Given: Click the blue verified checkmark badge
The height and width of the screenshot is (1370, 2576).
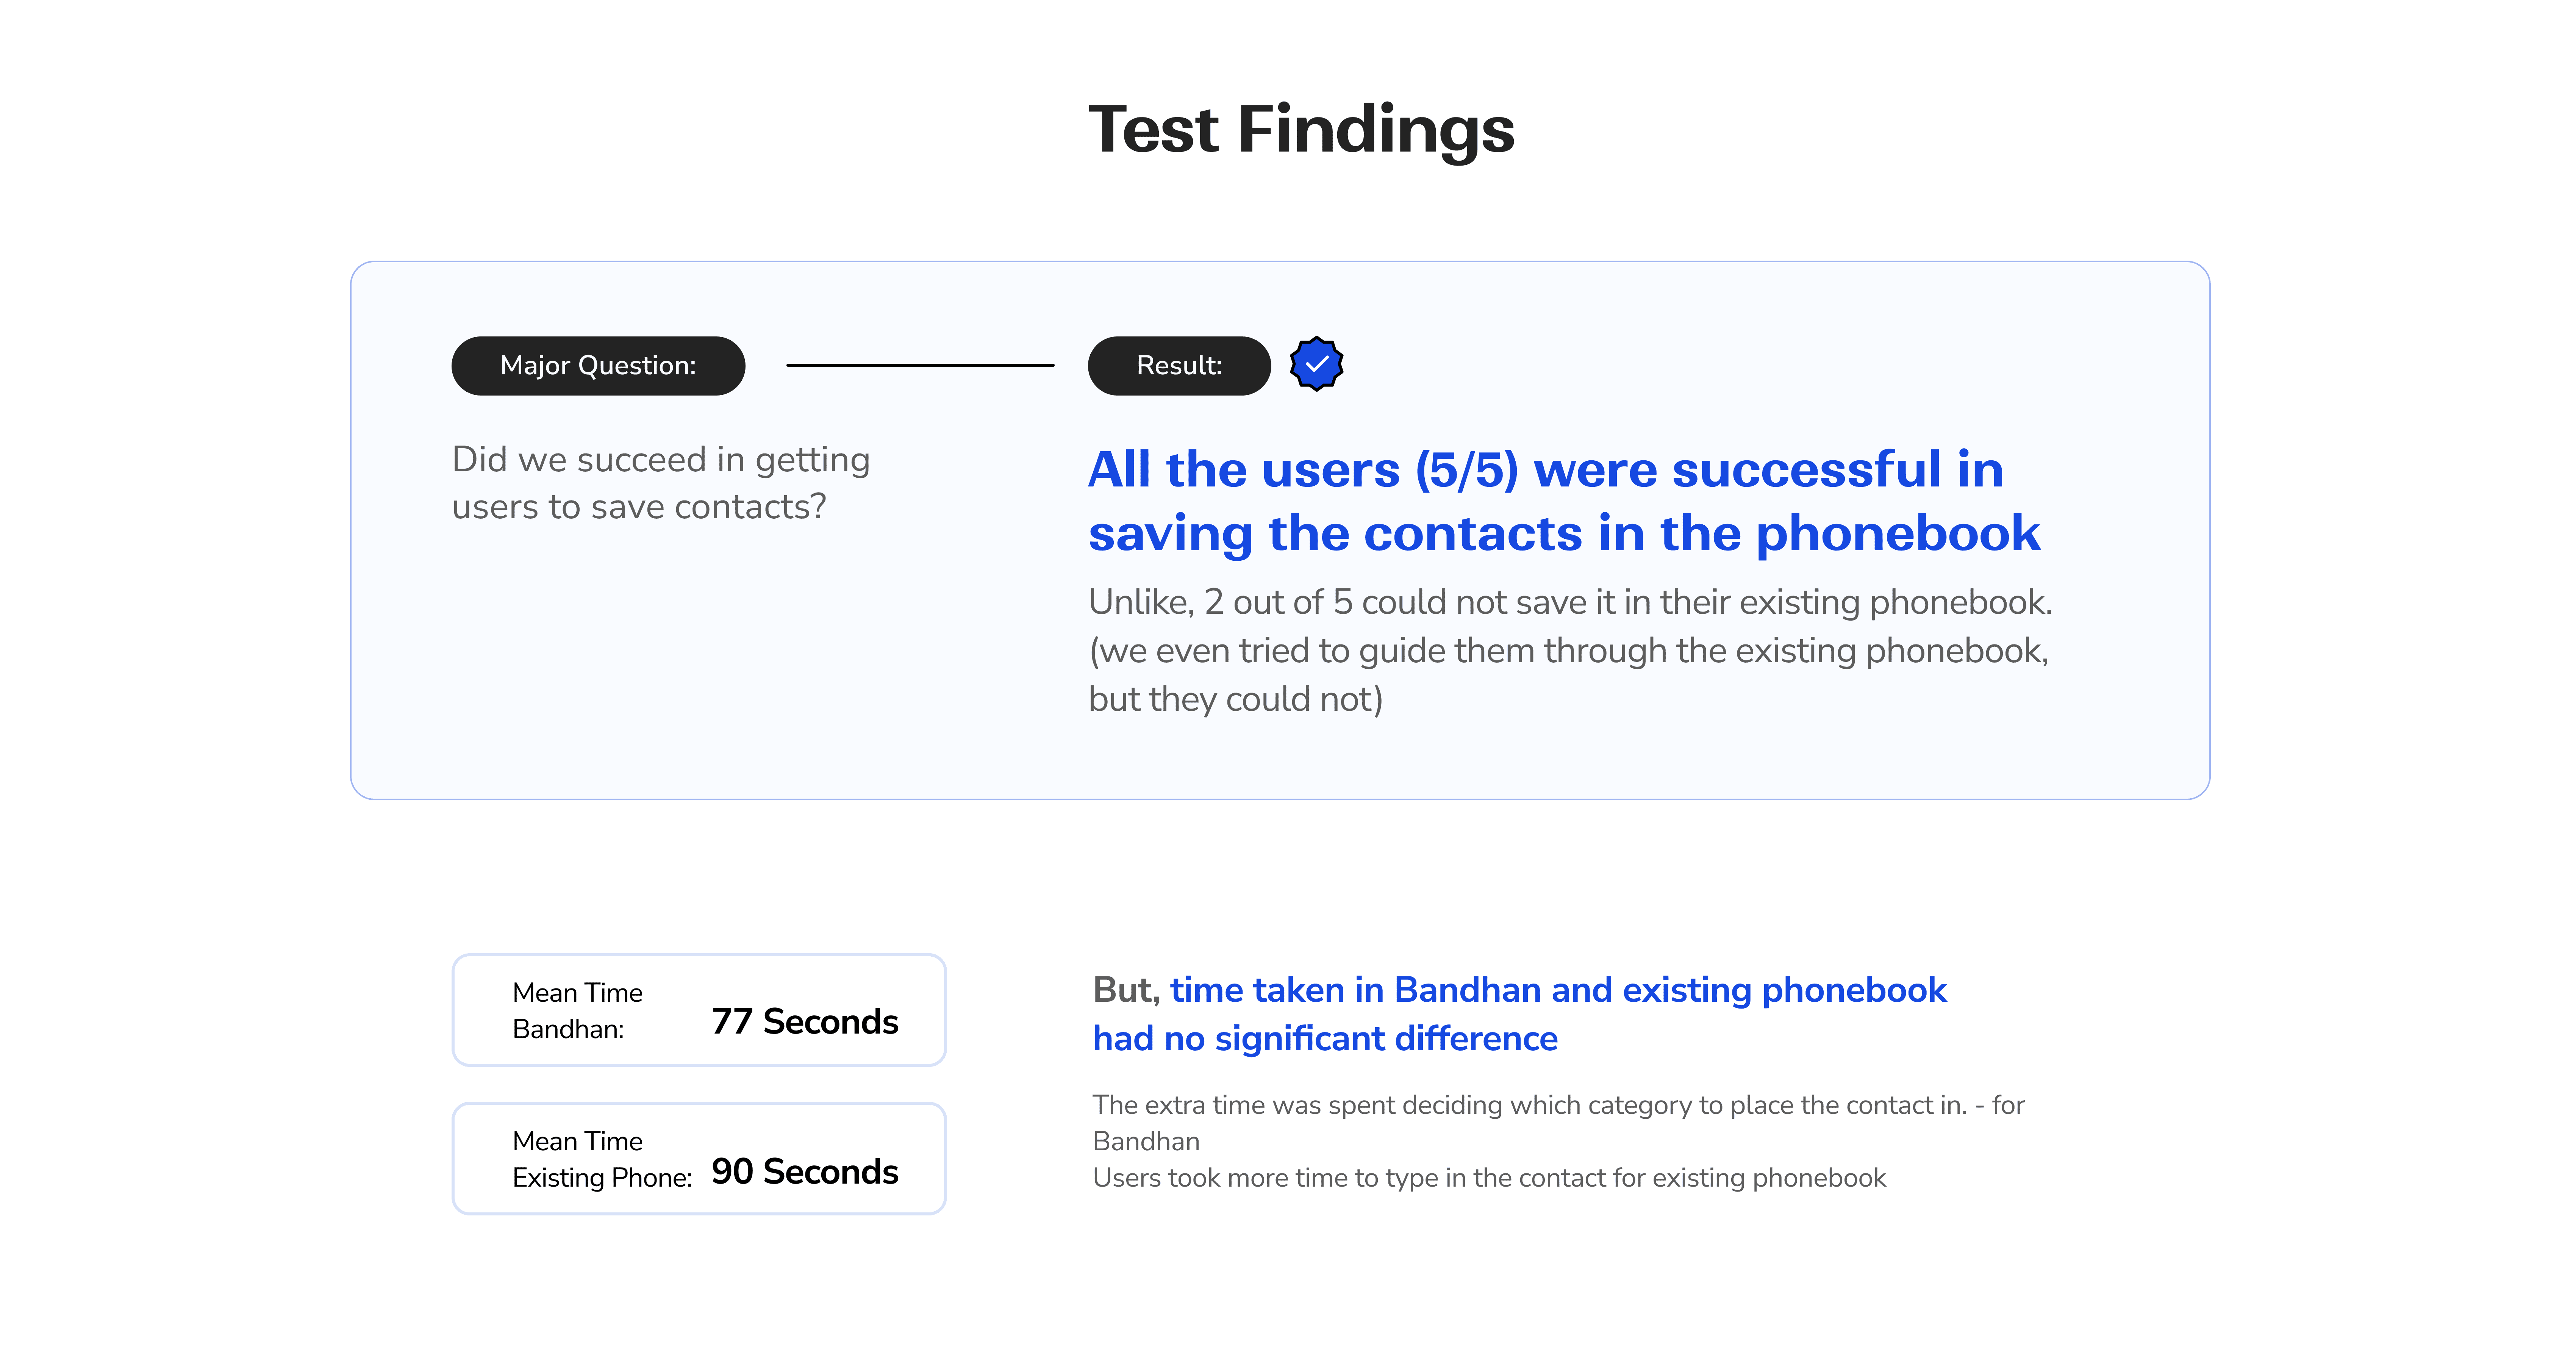Looking at the screenshot, I should click(1316, 364).
